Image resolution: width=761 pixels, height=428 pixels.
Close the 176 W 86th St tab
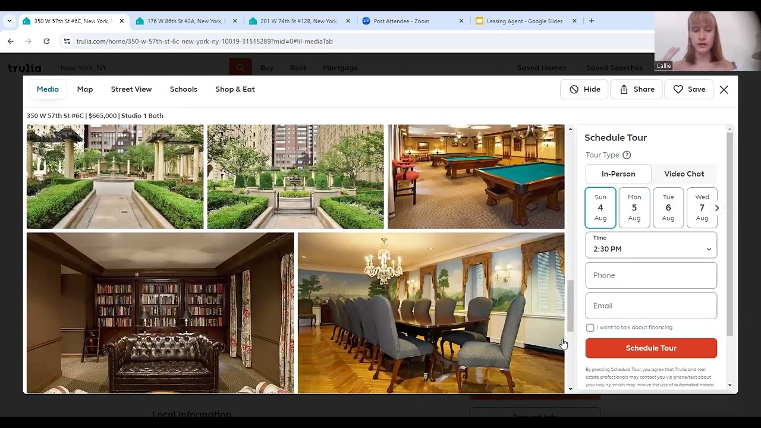[x=235, y=21]
